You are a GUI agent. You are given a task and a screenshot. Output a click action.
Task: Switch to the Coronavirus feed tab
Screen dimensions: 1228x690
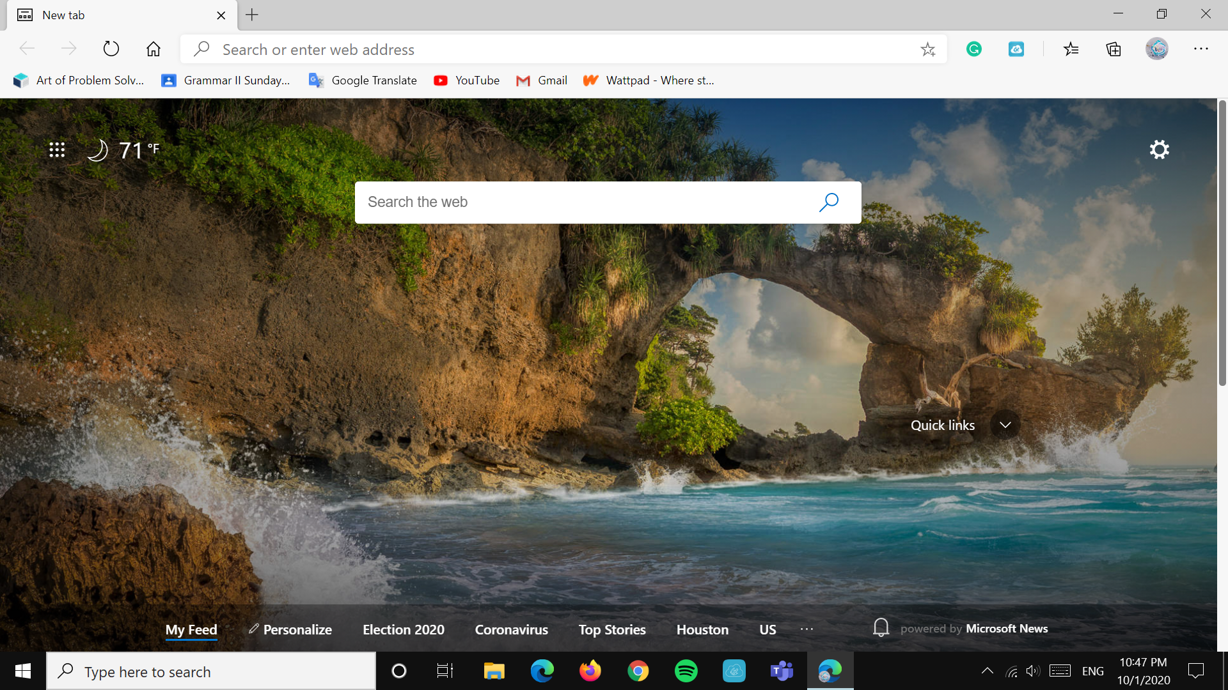tap(511, 629)
